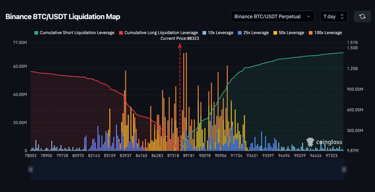The image size is (375, 192).
Task: Click the Binance BTC/USDT Liquidation Map title
Action: coord(63,17)
